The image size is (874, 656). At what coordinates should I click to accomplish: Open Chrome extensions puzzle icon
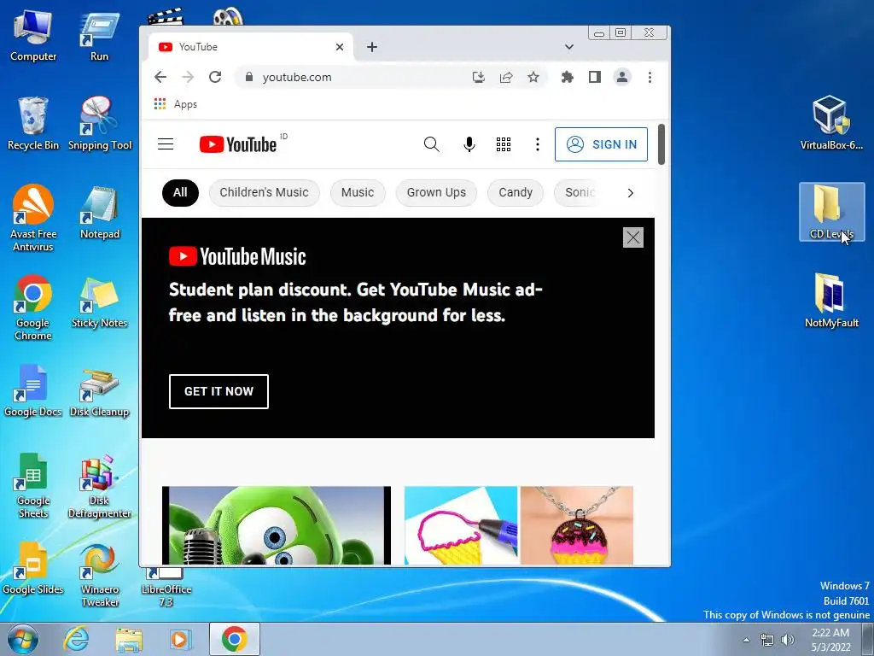click(x=568, y=77)
